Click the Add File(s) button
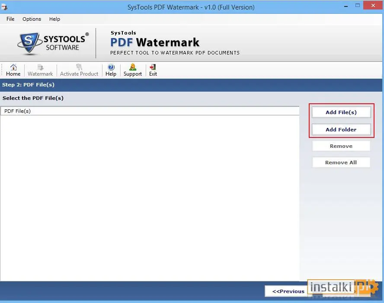384x303 pixels. point(341,112)
